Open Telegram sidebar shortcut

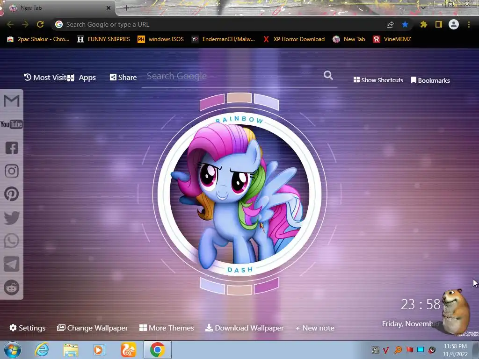12,264
